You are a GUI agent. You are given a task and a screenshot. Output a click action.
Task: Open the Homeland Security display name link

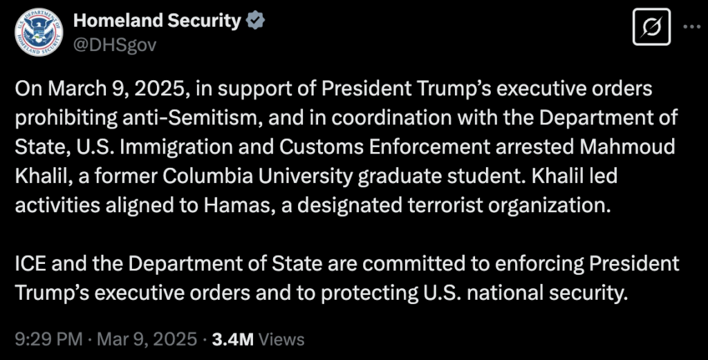click(157, 21)
